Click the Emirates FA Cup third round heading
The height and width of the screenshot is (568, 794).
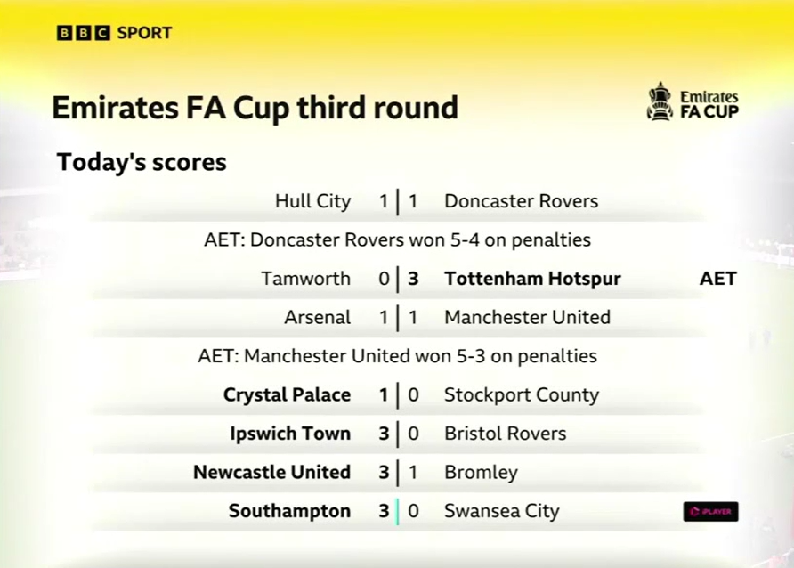pyautogui.click(x=255, y=109)
